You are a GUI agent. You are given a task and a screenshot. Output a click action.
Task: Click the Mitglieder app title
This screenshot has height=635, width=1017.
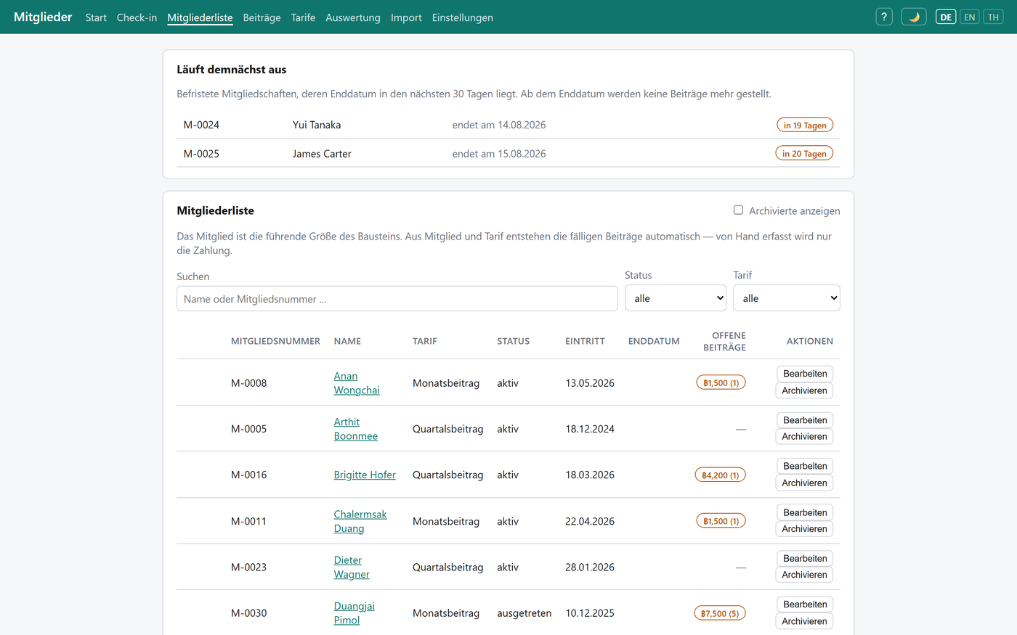coord(43,17)
